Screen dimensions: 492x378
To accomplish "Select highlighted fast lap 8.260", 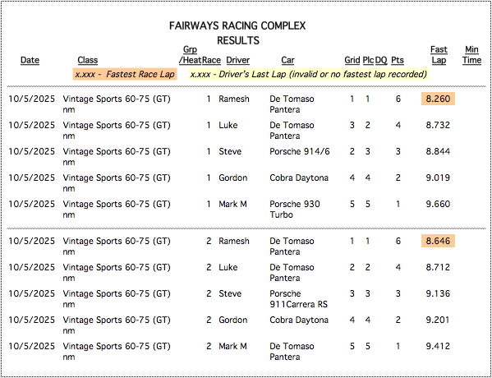I will 438,99.
